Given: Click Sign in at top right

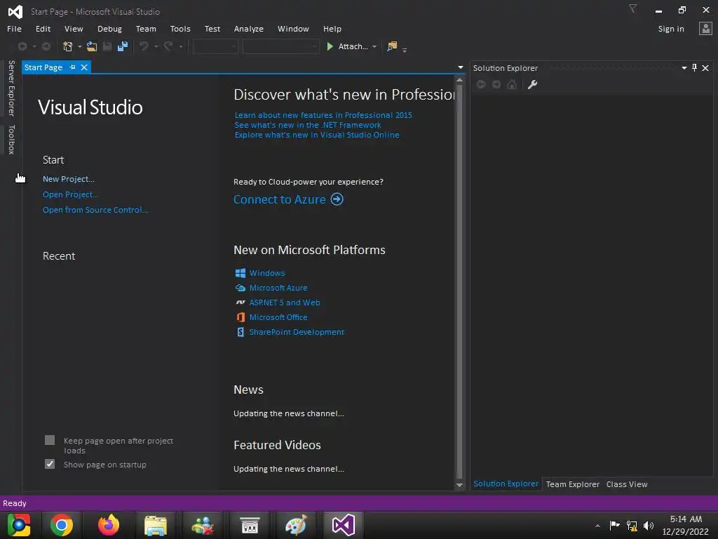Looking at the screenshot, I should (x=671, y=29).
